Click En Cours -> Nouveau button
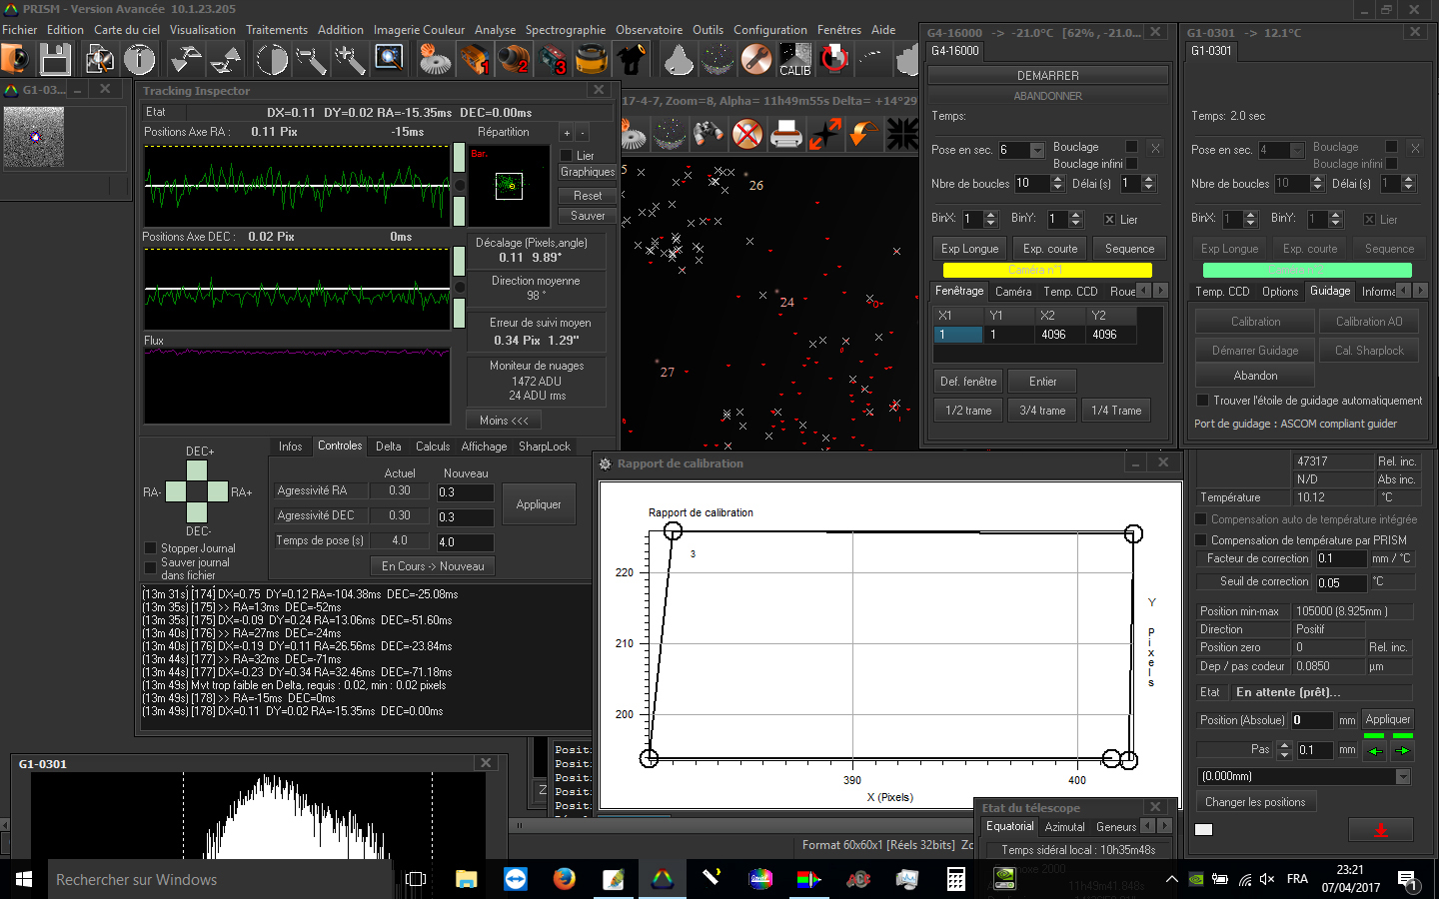This screenshot has width=1439, height=899. [x=433, y=566]
